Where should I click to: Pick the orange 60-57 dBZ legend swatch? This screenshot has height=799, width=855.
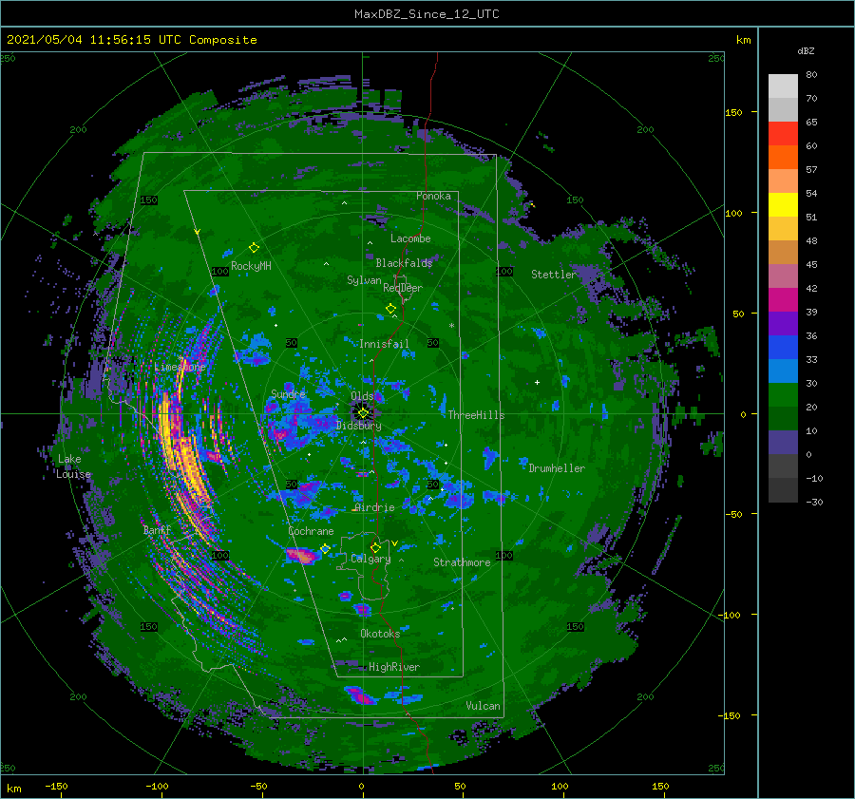783,157
